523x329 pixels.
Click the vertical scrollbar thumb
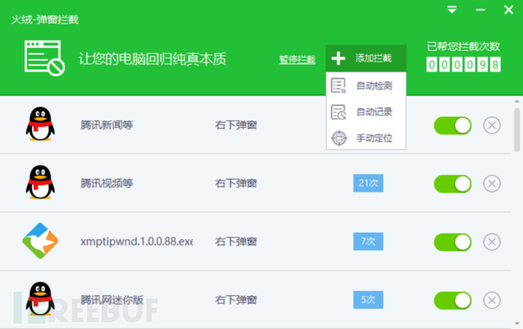pos(517,130)
